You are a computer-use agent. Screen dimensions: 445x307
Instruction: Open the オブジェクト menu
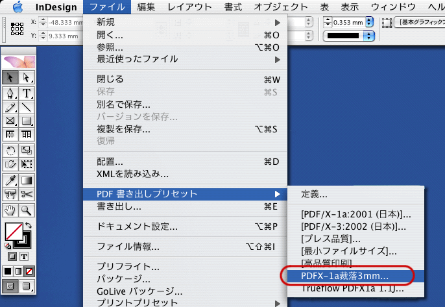click(281, 7)
